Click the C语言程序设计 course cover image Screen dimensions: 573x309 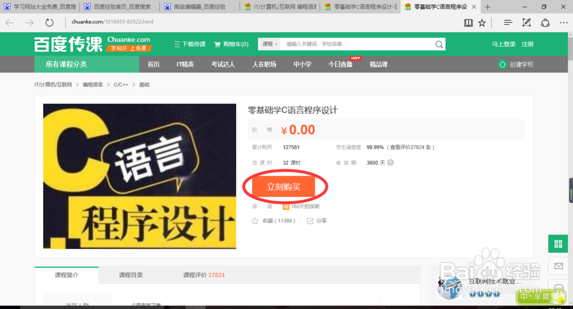pos(140,176)
